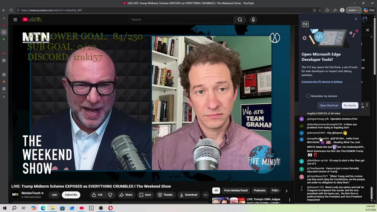Click the video player area to pause
Image resolution: width=377 pixels, height=212 pixels.
click(x=151, y=103)
